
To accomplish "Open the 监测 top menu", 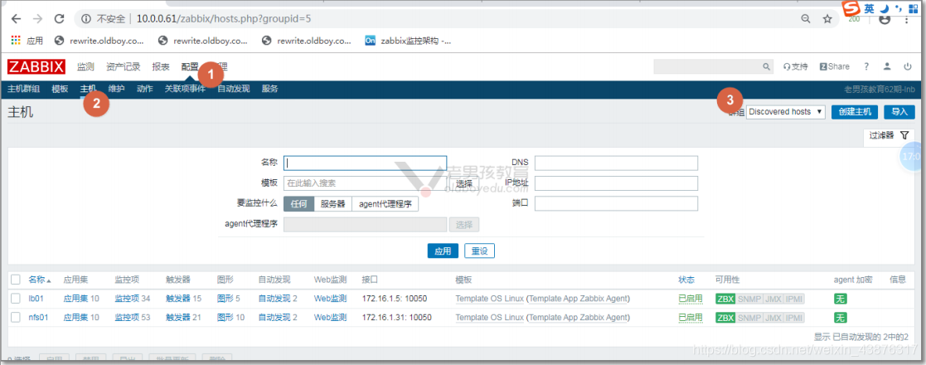I will pyautogui.click(x=85, y=66).
